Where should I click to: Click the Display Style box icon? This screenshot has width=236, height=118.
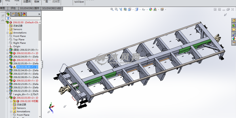point(136,9)
